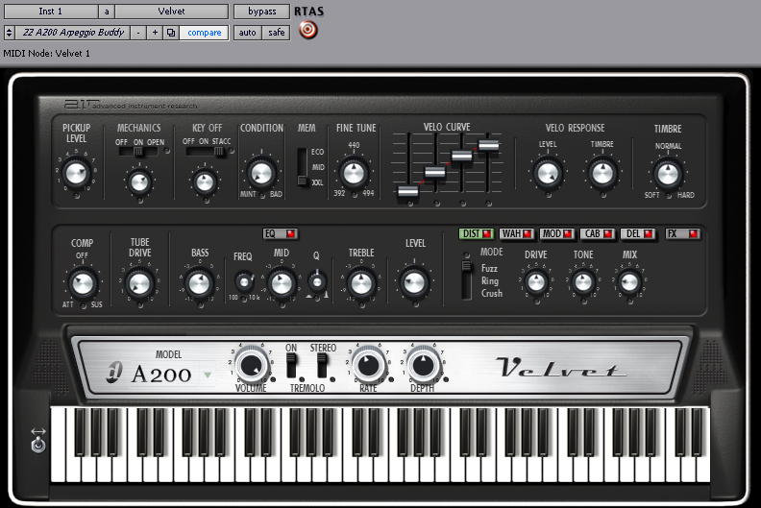Click the EQ Bass knob
761x508 pixels.
200,284
